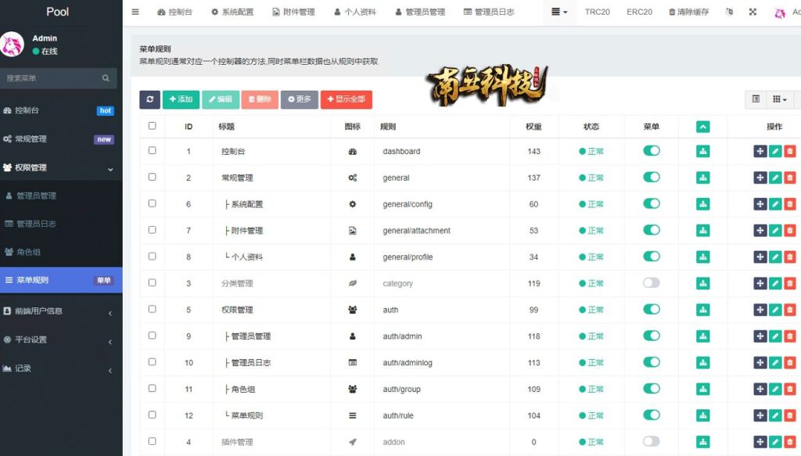Click the hamburger sidebar toggle icon
801x456 pixels.
click(135, 12)
